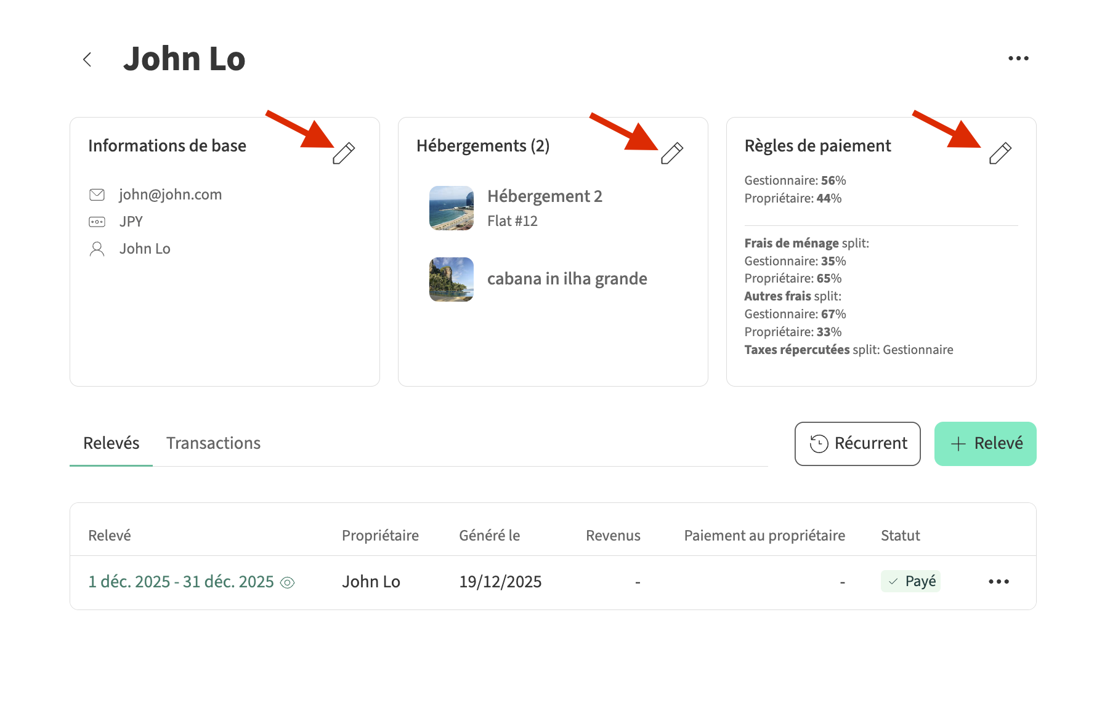1110x708 pixels.
Task: Preview statement using the eye icon
Action: pos(288,582)
